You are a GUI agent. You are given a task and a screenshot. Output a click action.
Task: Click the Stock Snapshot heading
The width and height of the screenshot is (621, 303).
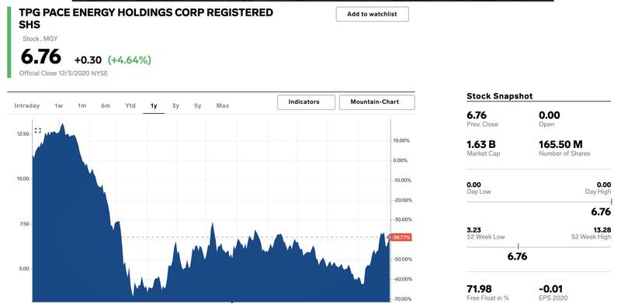pyautogui.click(x=499, y=96)
